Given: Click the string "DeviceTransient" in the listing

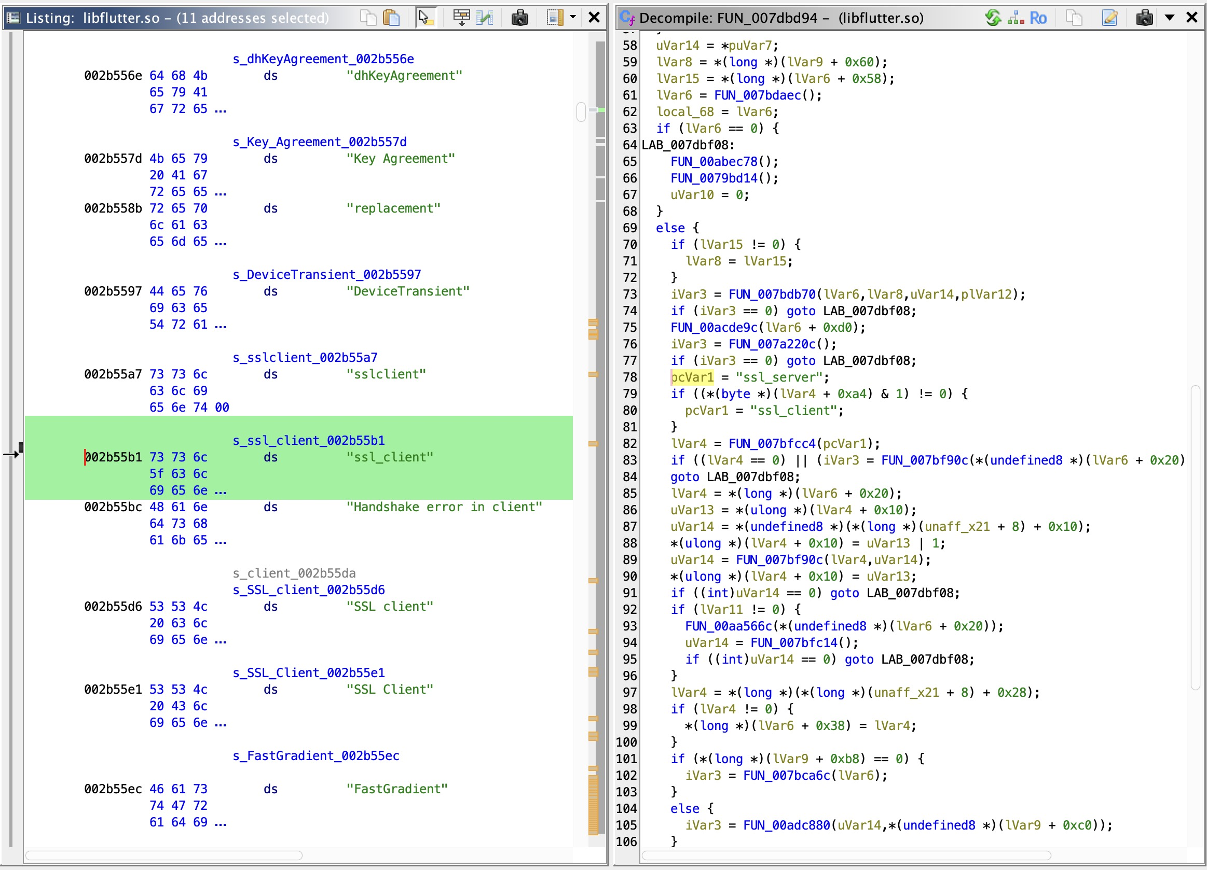Looking at the screenshot, I should (x=408, y=291).
